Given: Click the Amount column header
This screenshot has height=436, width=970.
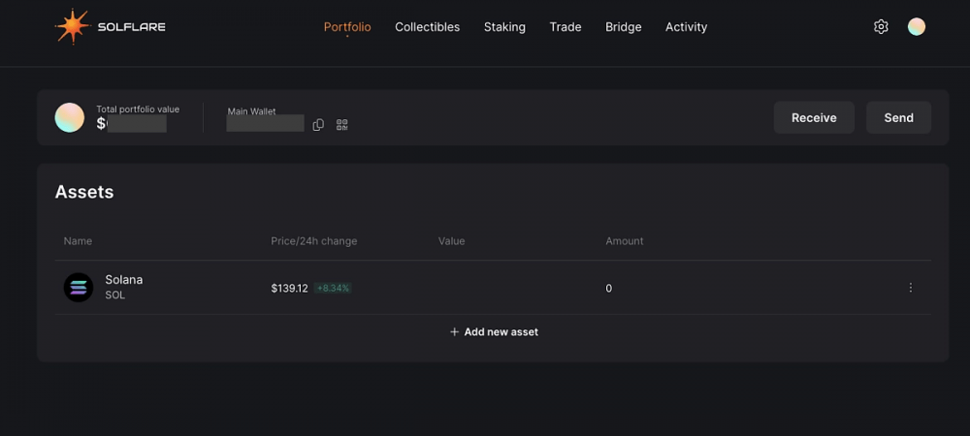Looking at the screenshot, I should [x=624, y=241].
